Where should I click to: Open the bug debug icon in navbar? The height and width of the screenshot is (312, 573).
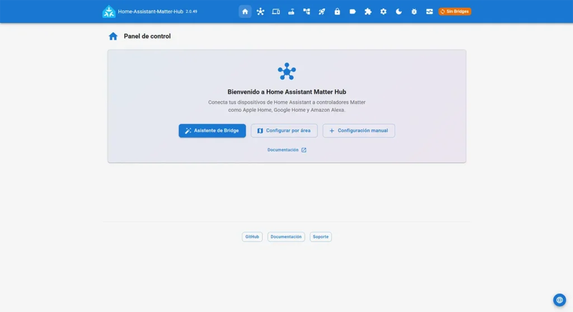pyautogui.click(x=414, y=12)
